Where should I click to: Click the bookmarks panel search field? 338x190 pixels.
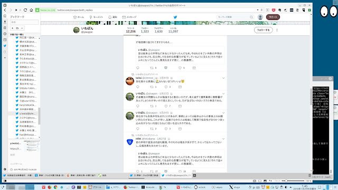coord(24,22)
